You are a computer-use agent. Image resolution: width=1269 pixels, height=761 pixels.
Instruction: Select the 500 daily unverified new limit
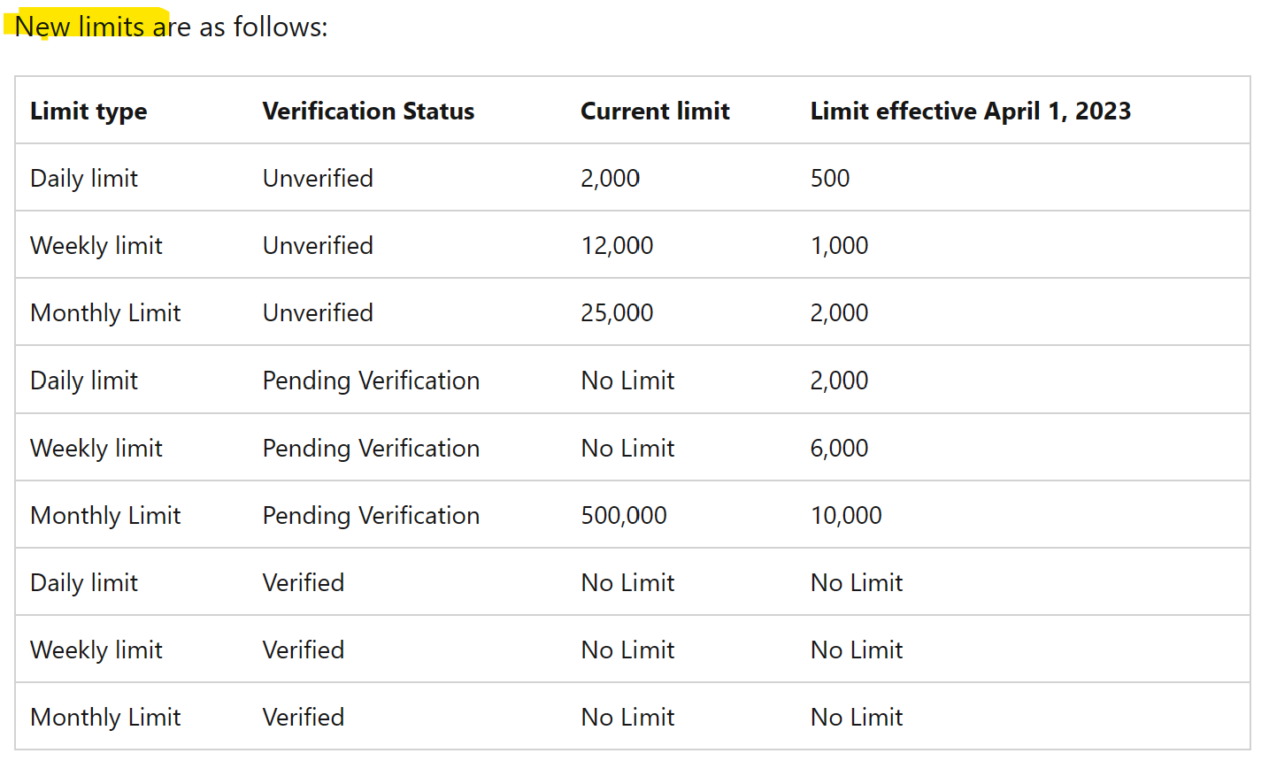coord(830,178)
